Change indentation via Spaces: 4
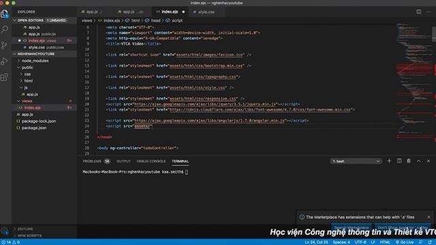 (341, 242)
